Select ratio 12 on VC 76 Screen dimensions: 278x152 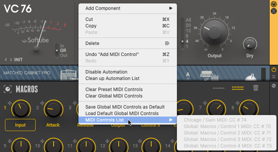(x=188, y=31)
